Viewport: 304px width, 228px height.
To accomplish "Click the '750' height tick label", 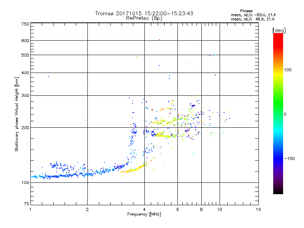I will click(25, 24).
